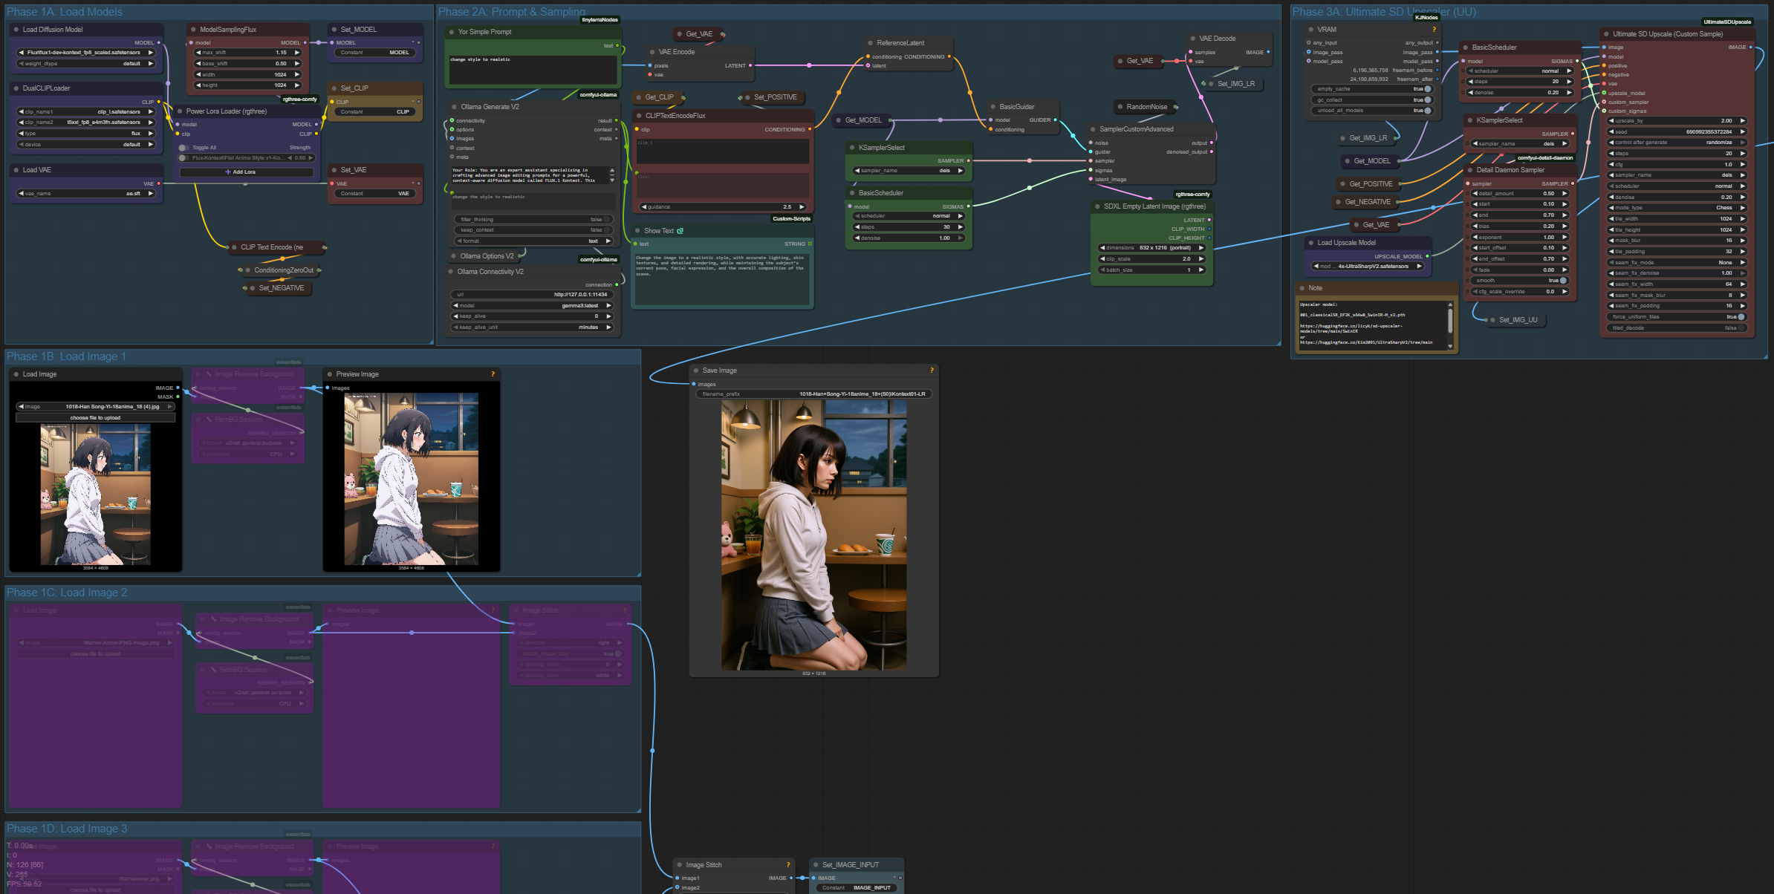Viewport: 1774px width, 894px height.
Task: Click the Image Stitch help icon
Action: 788,865
